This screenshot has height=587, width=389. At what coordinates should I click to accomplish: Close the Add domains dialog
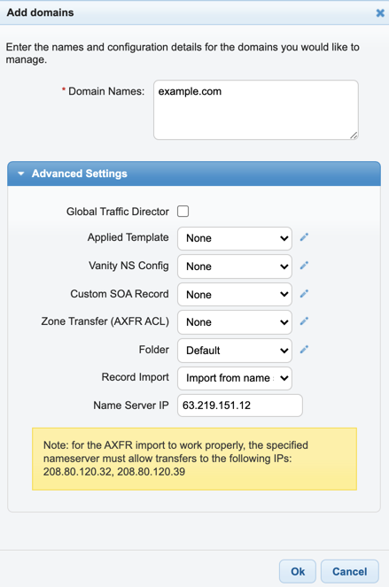tap(380, 13)
